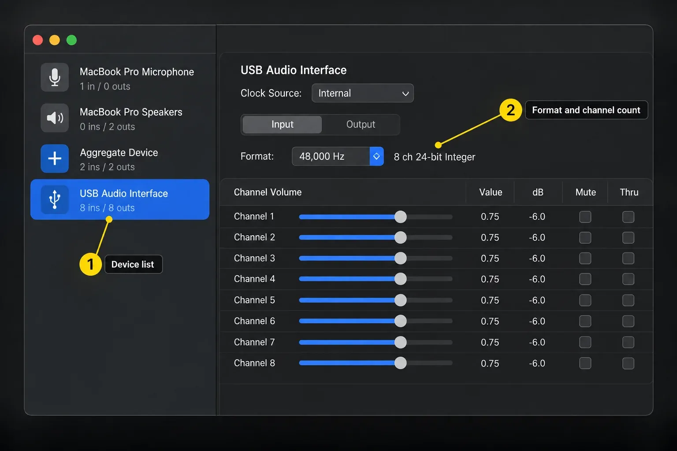Click the green zoom window button
Viewport: 677px width, 451px height.
coord(71,40)
